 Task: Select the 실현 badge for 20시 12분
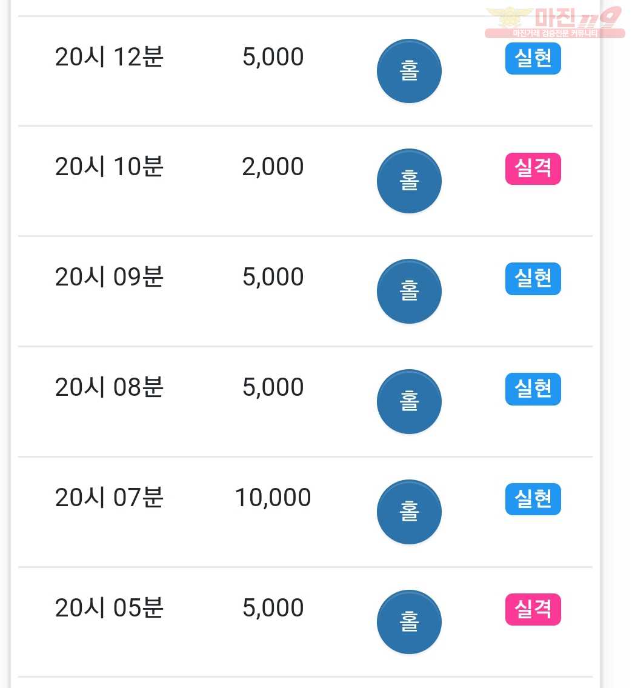pos(533,58)
